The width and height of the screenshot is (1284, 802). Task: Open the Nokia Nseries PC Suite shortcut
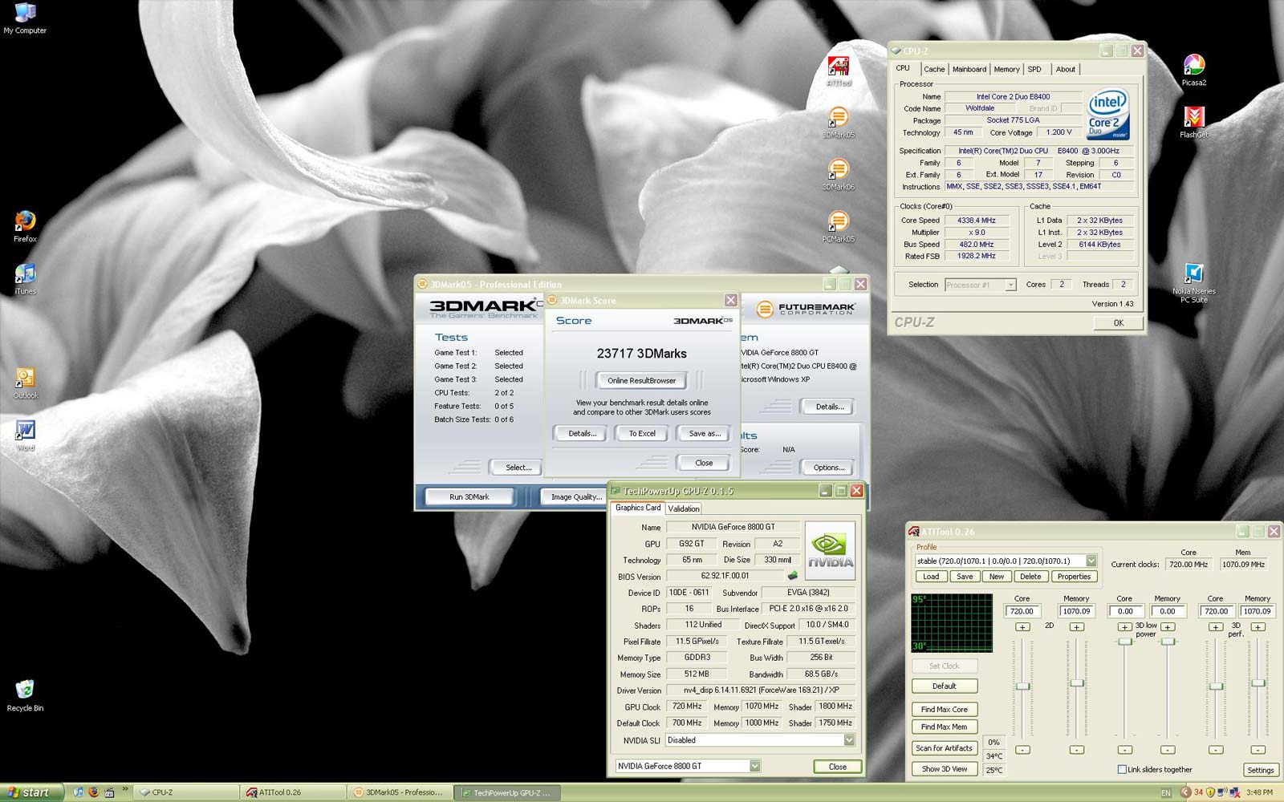1193,283
